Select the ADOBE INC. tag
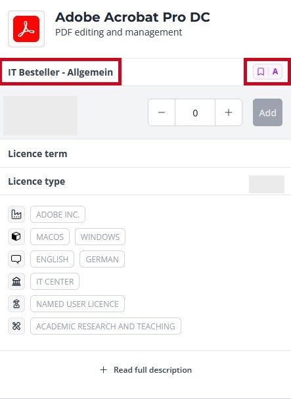291x399 pixels. (58, 214)
